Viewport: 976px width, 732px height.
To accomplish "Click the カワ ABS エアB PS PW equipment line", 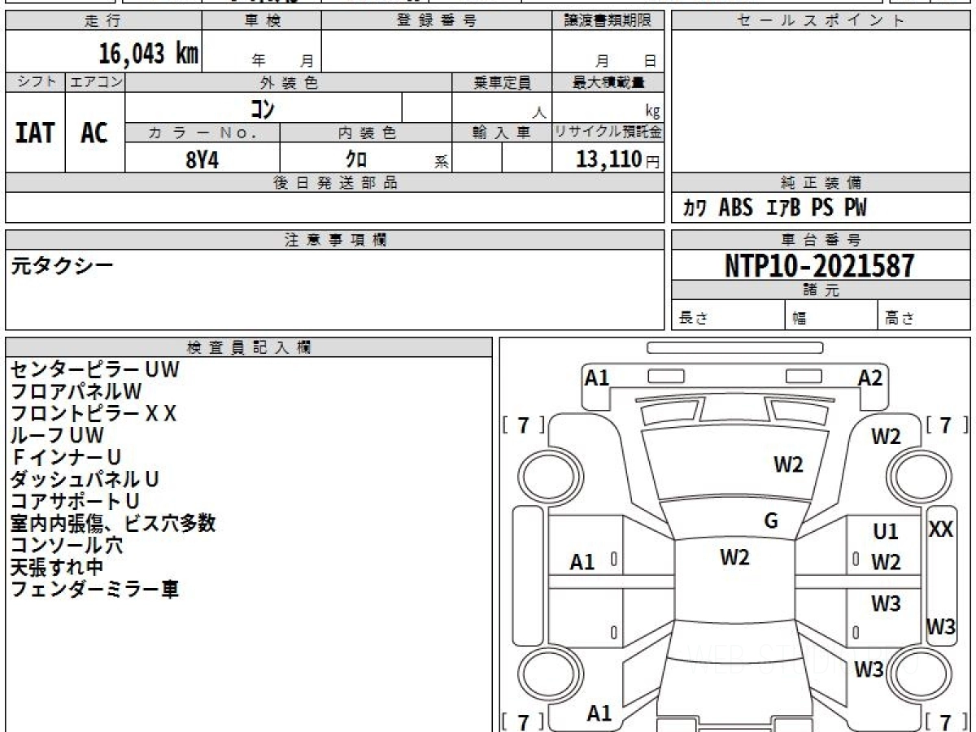I will point(774,208).
